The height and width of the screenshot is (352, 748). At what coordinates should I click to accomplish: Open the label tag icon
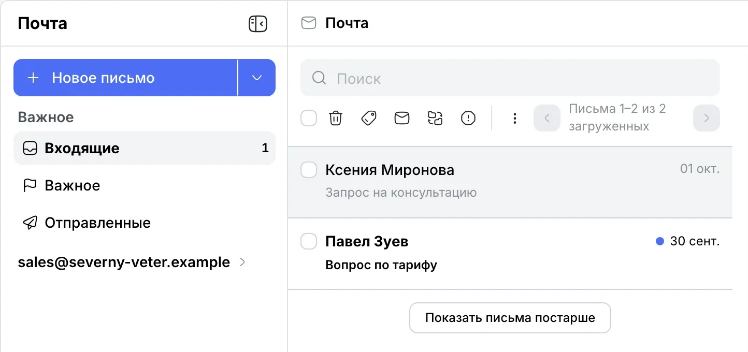[x=369, y=119]
